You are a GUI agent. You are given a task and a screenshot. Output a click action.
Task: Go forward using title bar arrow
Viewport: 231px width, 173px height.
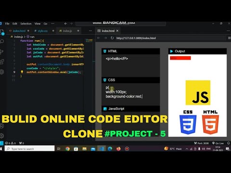tap(71, 24)
